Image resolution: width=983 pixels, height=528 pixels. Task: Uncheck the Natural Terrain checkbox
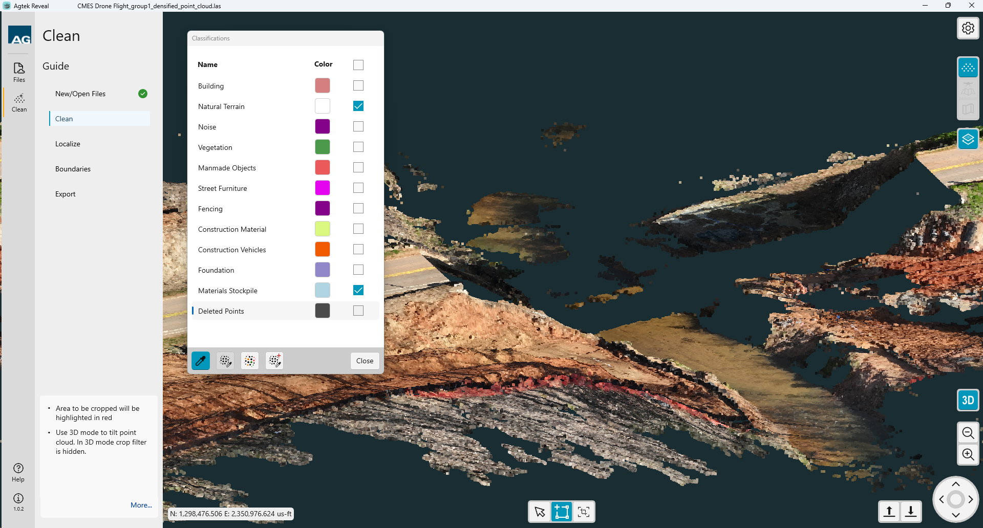358,106
